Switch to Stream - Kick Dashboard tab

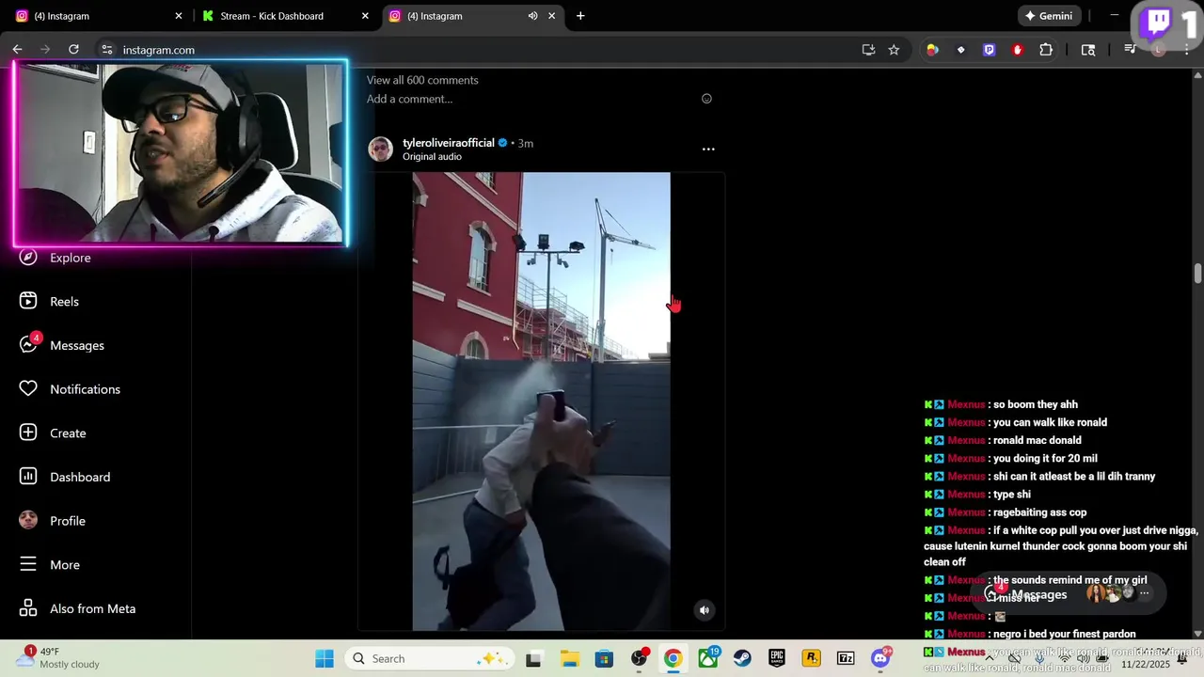284,16
